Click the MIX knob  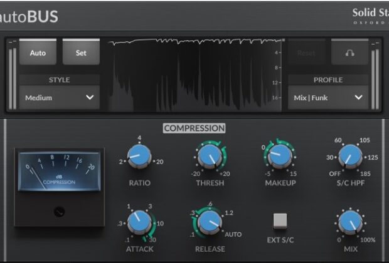click(x=350, y=222)
